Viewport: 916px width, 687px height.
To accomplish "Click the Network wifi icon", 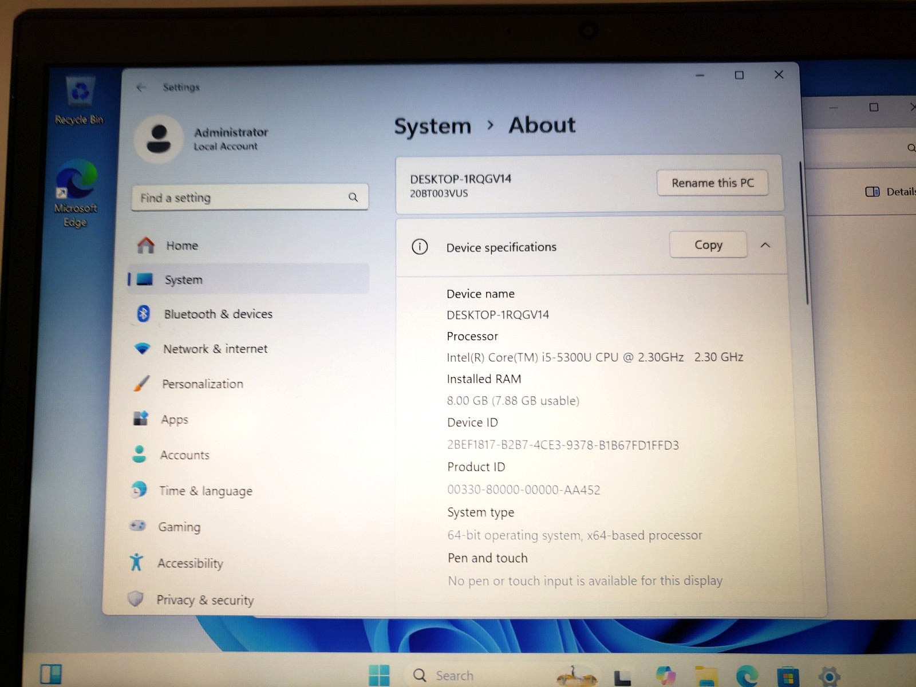I will 141,348.
